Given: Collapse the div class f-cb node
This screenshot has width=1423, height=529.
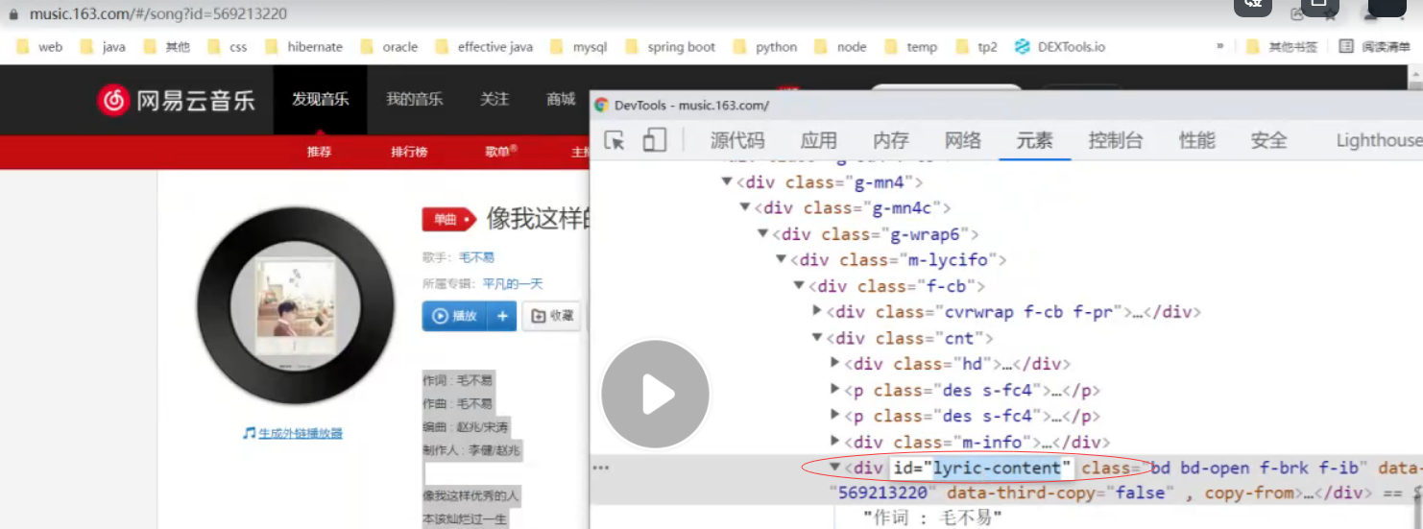Looking at the screenshot, I should [x=799, y=286].
